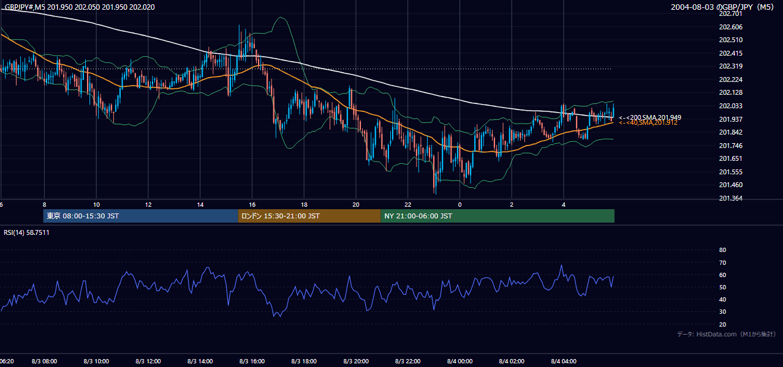Click the 8/3 20:00 time axis label
Viewport: 783px width, 367px height.
click(x=356, y=361)
